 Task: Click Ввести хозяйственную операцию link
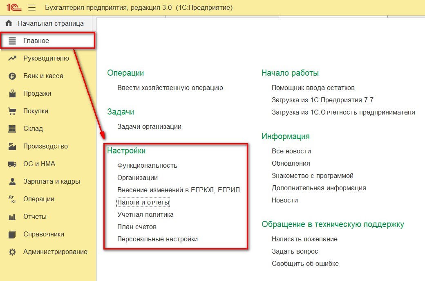(170, 88)
